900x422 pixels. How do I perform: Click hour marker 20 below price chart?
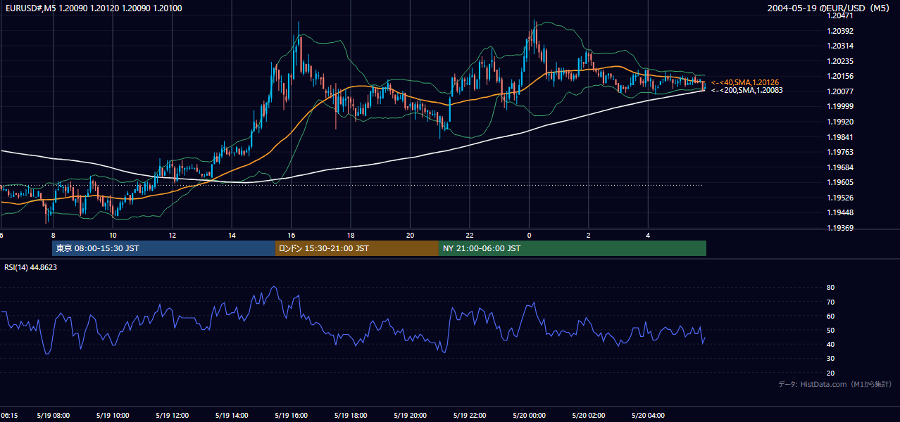(410, 235)
